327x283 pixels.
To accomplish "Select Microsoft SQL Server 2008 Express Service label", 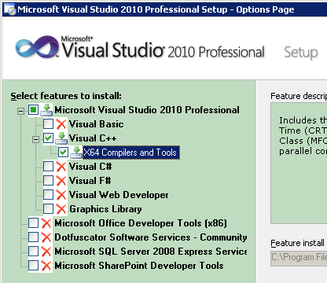I will [151, 252].
